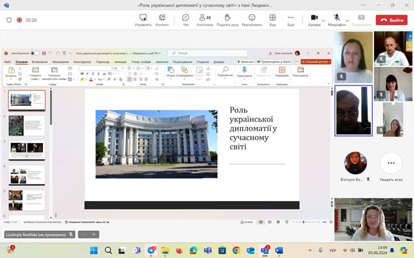Select slide 4 thumbnail

27,175
